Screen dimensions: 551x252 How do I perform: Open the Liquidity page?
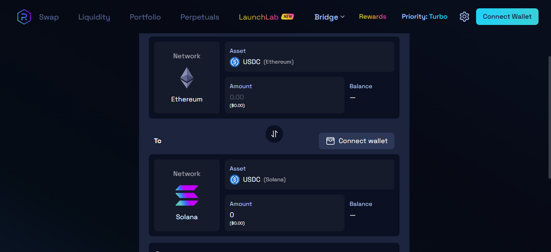coord(94,17)
